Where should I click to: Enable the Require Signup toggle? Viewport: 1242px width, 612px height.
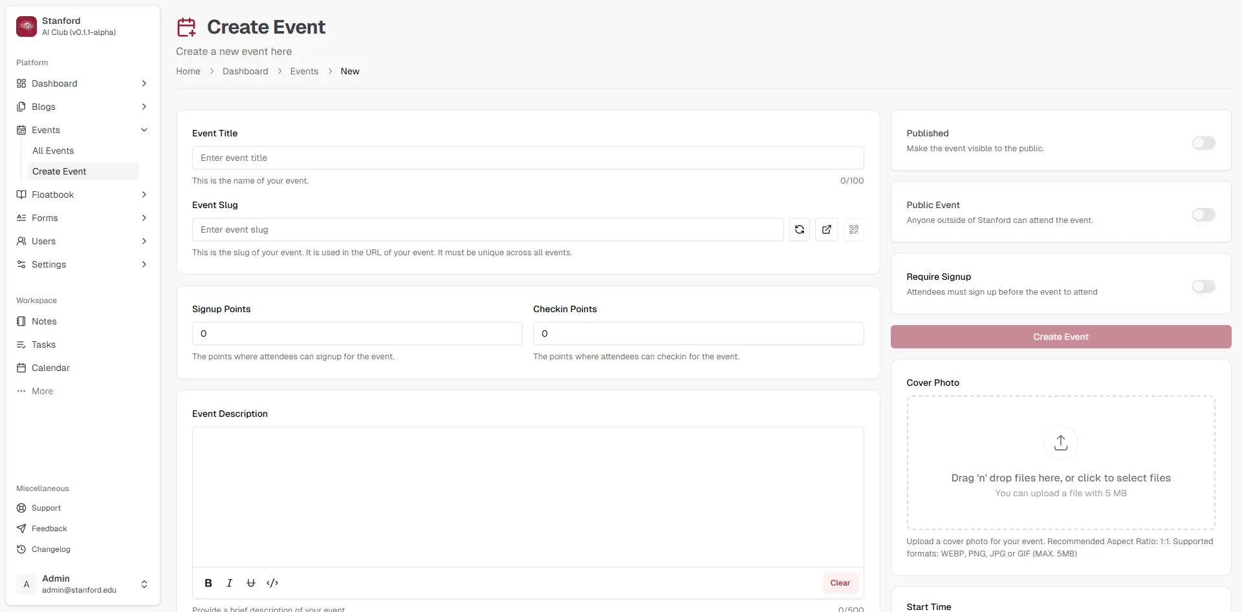(x=1203, y=286)
